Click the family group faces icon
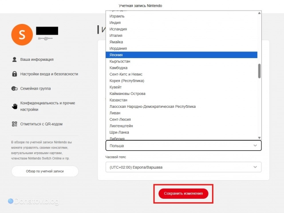This screenshot has height=213, width=284. [x=15, y=89]
